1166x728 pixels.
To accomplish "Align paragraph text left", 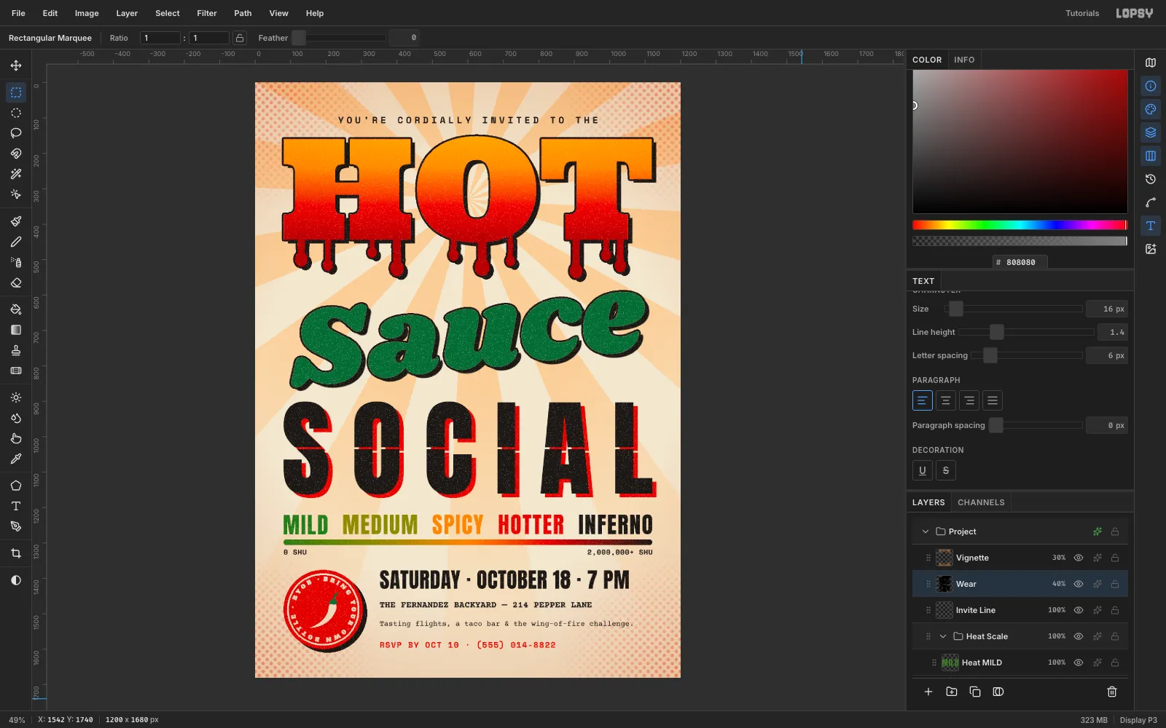I will click(923, 400).
